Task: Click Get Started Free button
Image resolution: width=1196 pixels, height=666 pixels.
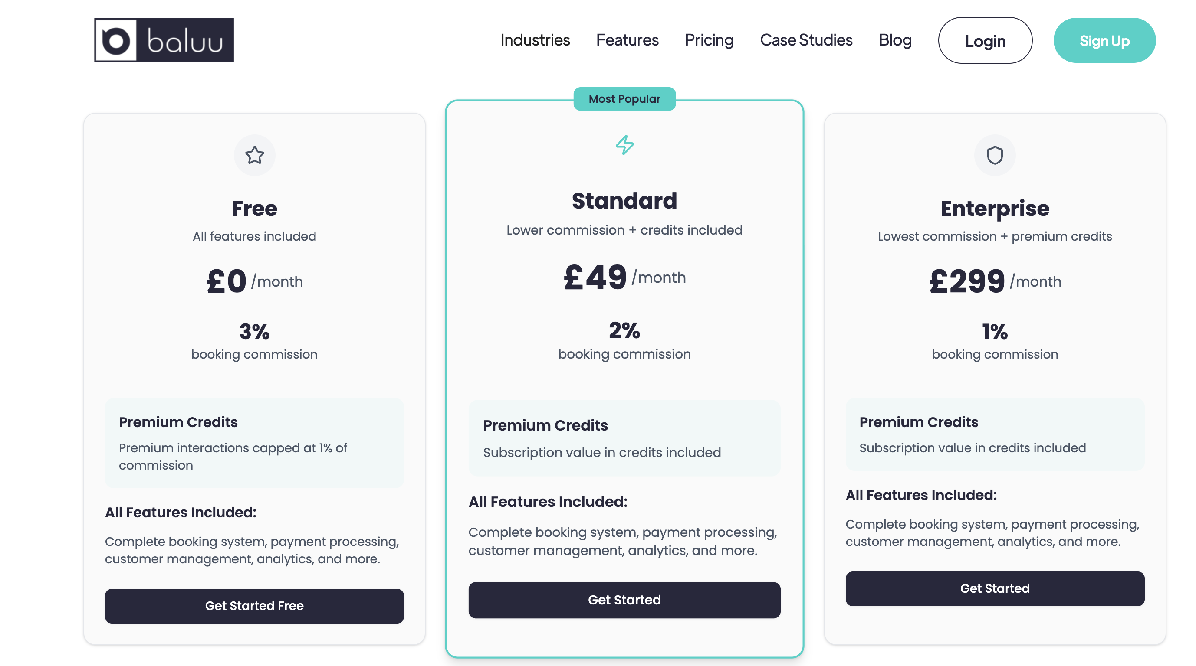Action: click(254, 606)
